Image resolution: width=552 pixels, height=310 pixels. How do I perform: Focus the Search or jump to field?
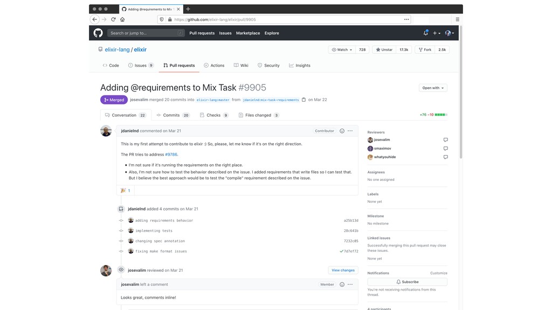(146, 33)
